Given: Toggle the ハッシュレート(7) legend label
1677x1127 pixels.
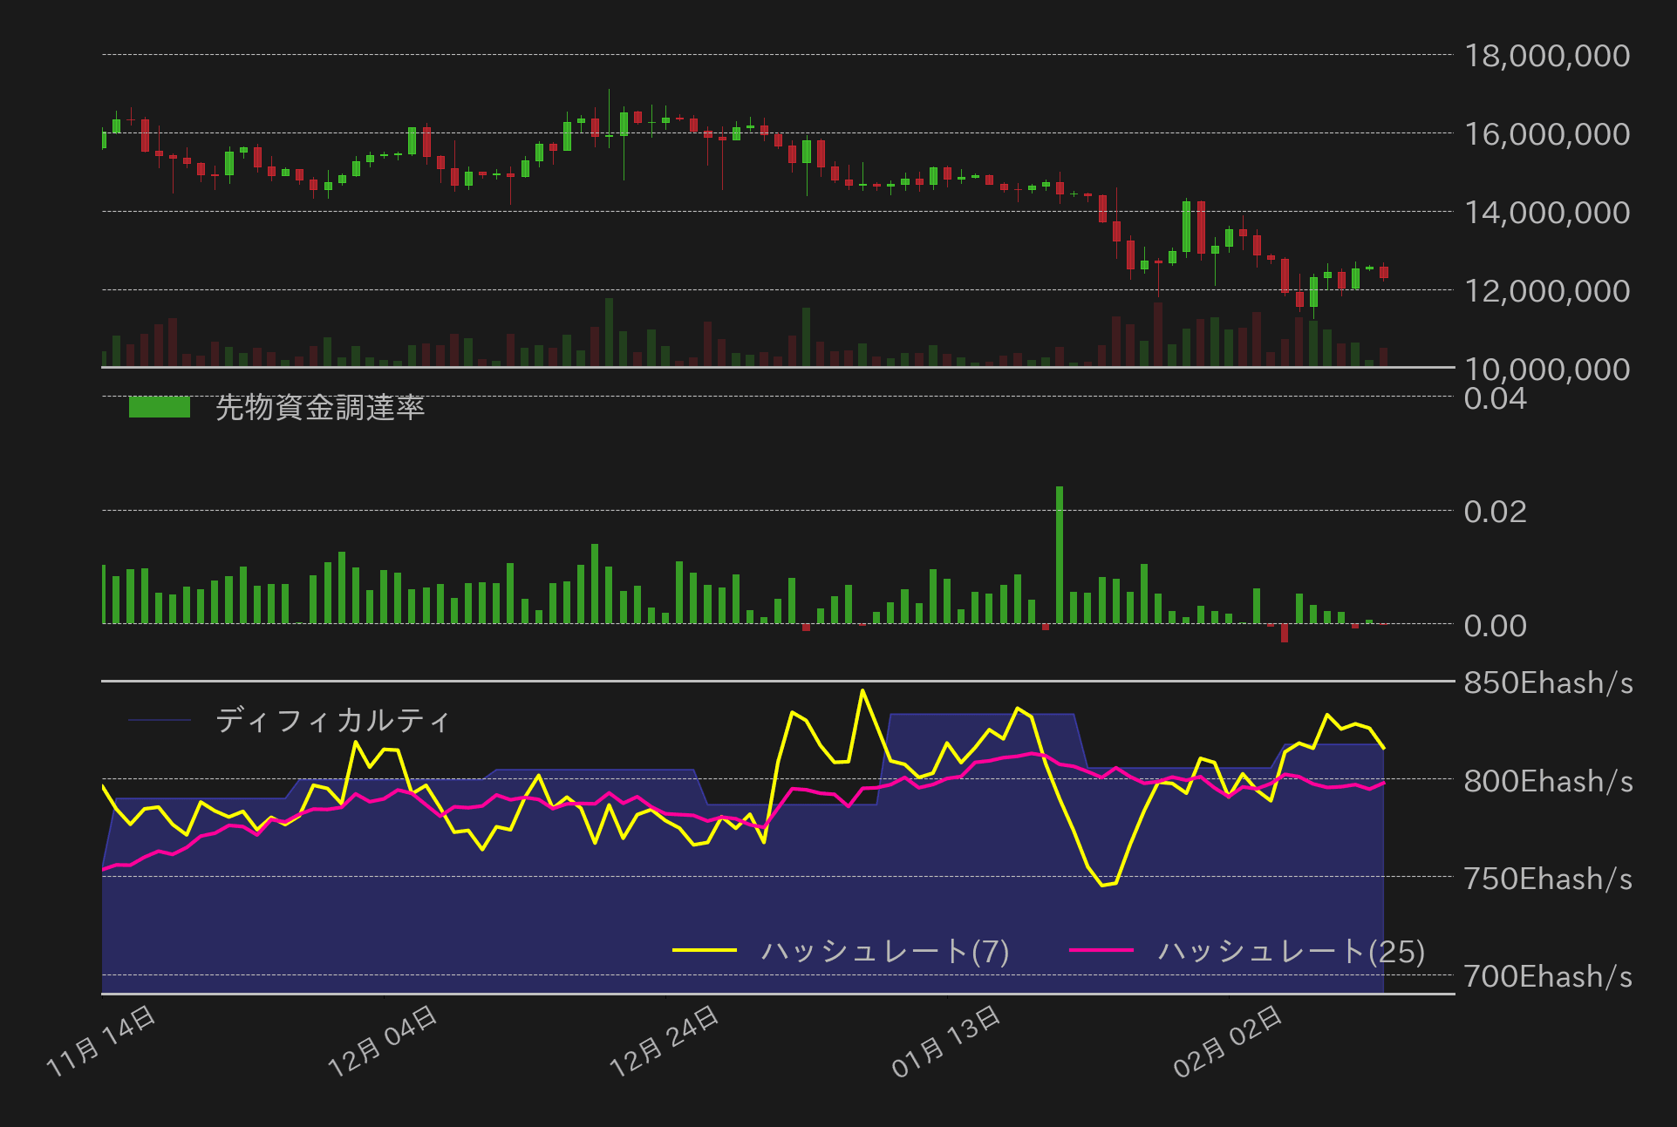Looking at the screenshot, I should (884, 951).
